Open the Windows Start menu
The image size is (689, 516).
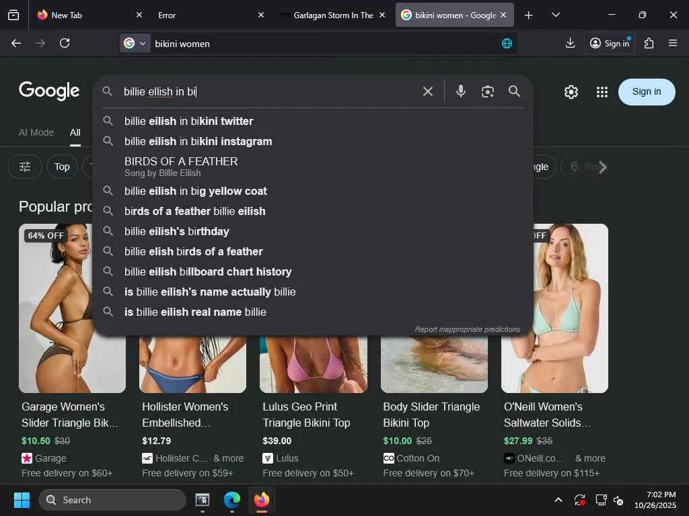click(x=22, y=500)
